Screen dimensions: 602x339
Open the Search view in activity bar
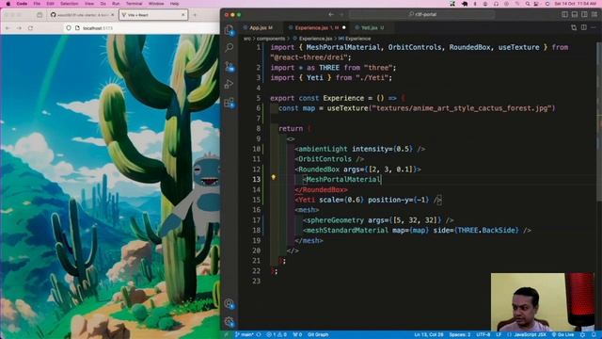click(230, 48)
